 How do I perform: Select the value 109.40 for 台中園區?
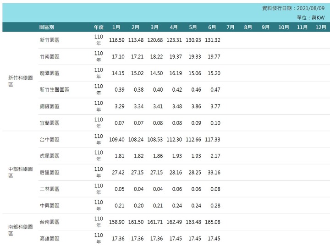tap(116, 140)
